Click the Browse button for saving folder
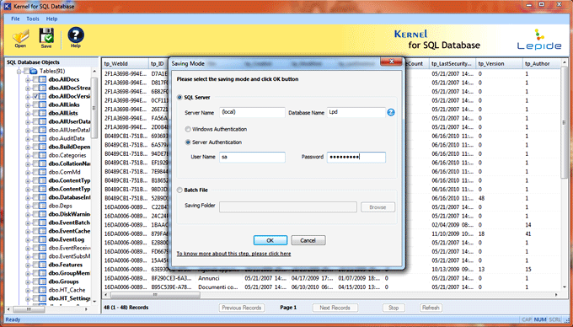This screenshot has height=327, width=573. click(x=378, y=207)
